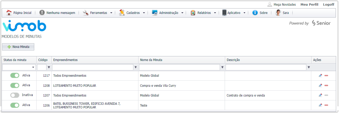
Task: Select the 'LOTEAMENTO MUITO POPULAR' cell of minuta 1208
Action: coord(95,85)
